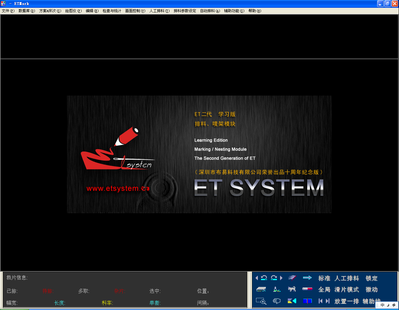Open the 方案&床次(S) menu
This screenshot has height=310, width=399.
pyautogui.click(x=50, y=11)
